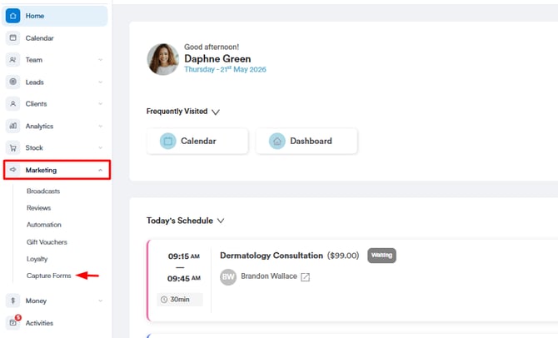
Task: Select Broadcasts in Marketing submenu
Action: pyautogui.click(x=43, y=191)
